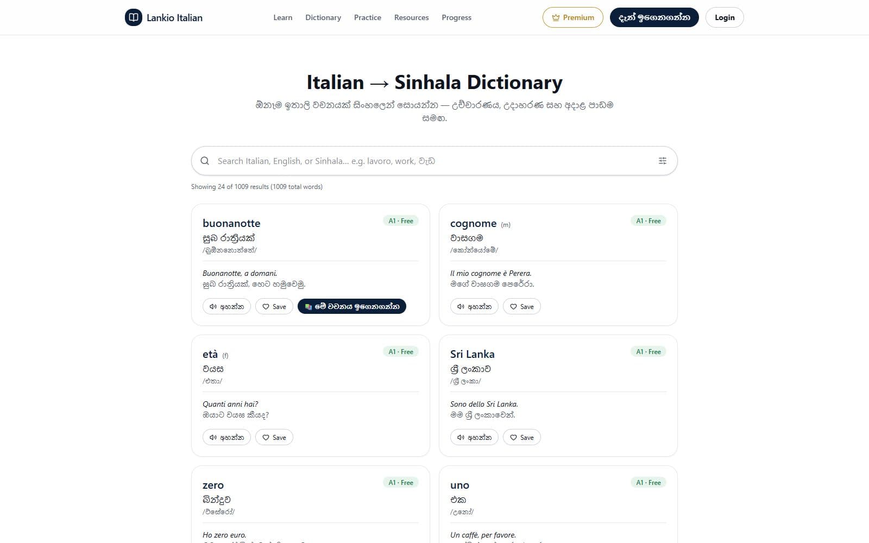Click the sentence 'Quanti anni hai?'
Viewport: 869px width, 543px height.
(230, 404)
